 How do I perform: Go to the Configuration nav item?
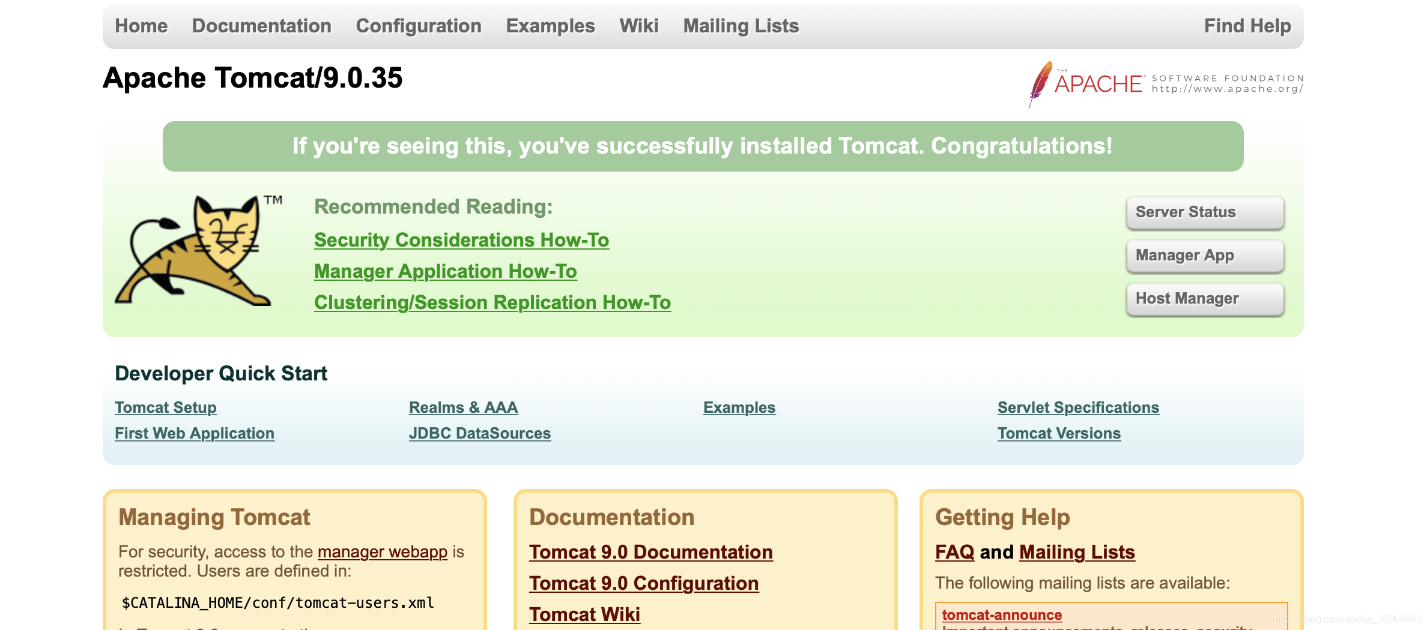pyautogui.click(x=419, y=26)
